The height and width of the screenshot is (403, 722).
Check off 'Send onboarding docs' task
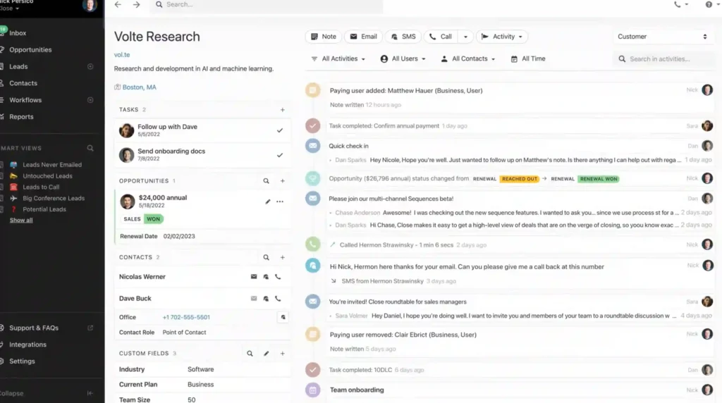click(x=280, y=155)
